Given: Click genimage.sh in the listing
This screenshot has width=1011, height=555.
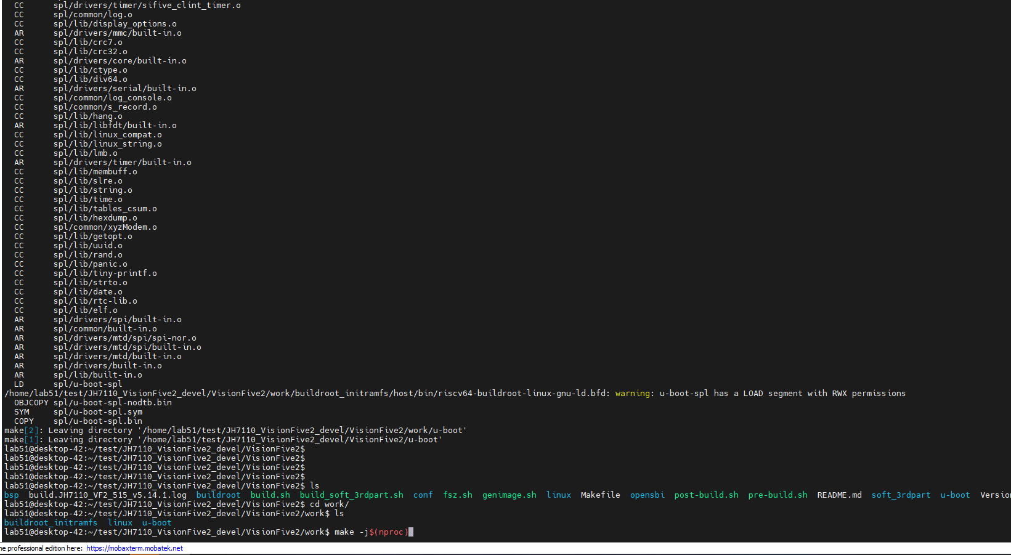Looking at the screenshot, I should [509, 495].
